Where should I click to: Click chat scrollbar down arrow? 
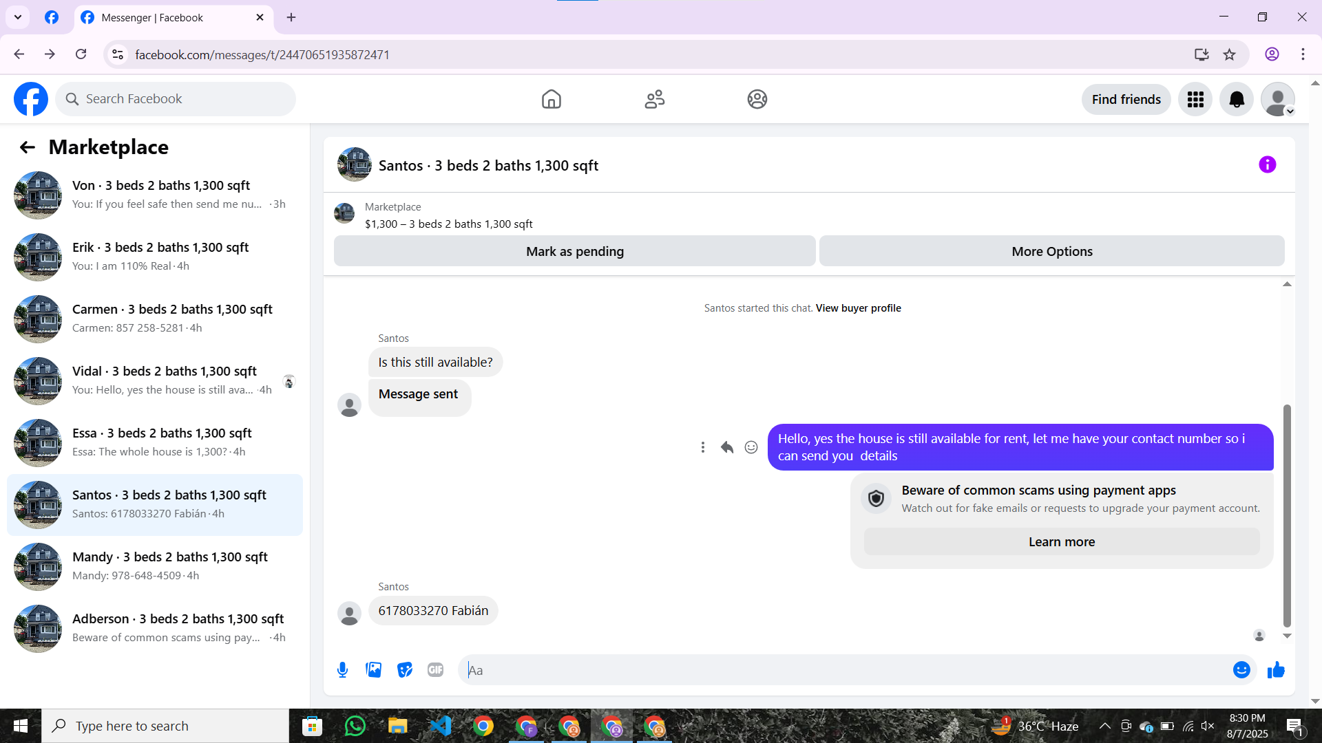coord(1286,636)
